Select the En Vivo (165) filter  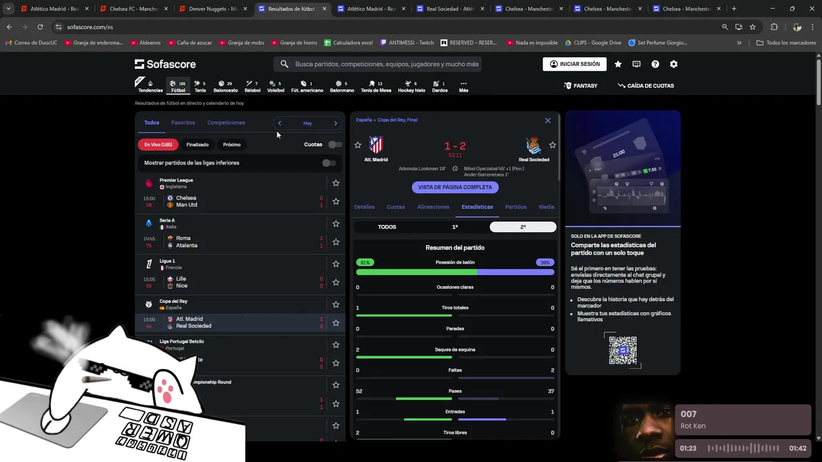point(158,144)
